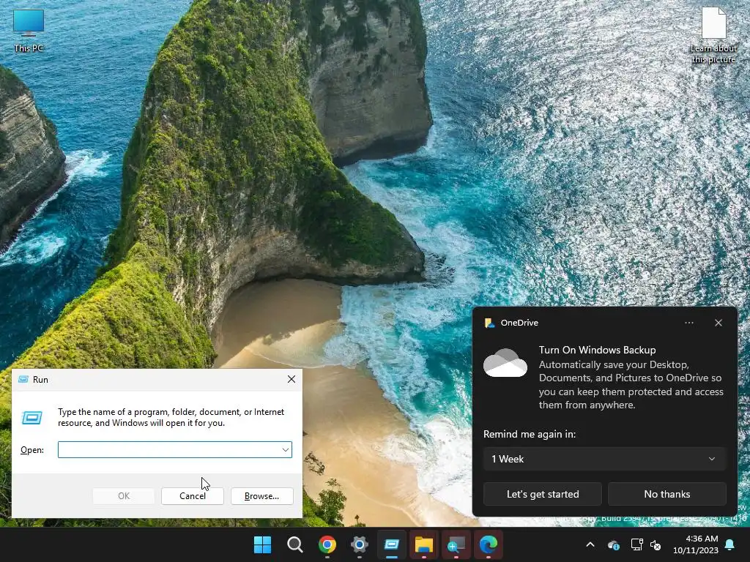Show hidden tray icons chevron
The image size is (750, 562).
click(590, 544)
